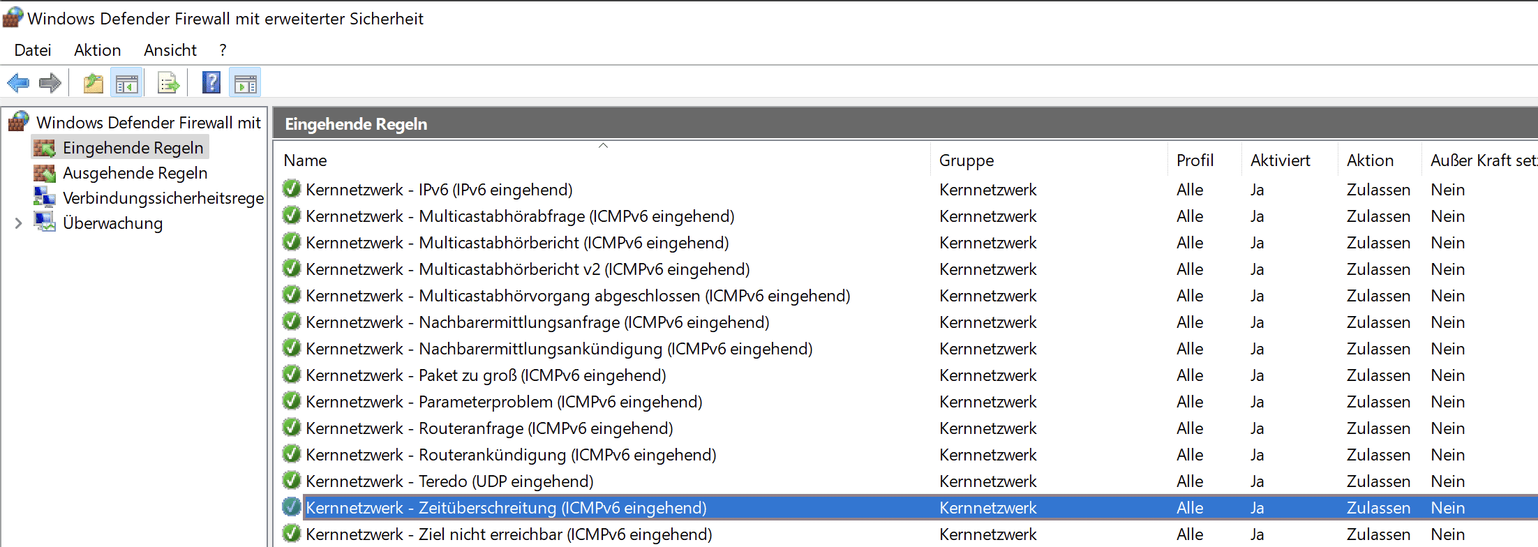Click the Ausgehende Regeln brick wall icon

45,173
